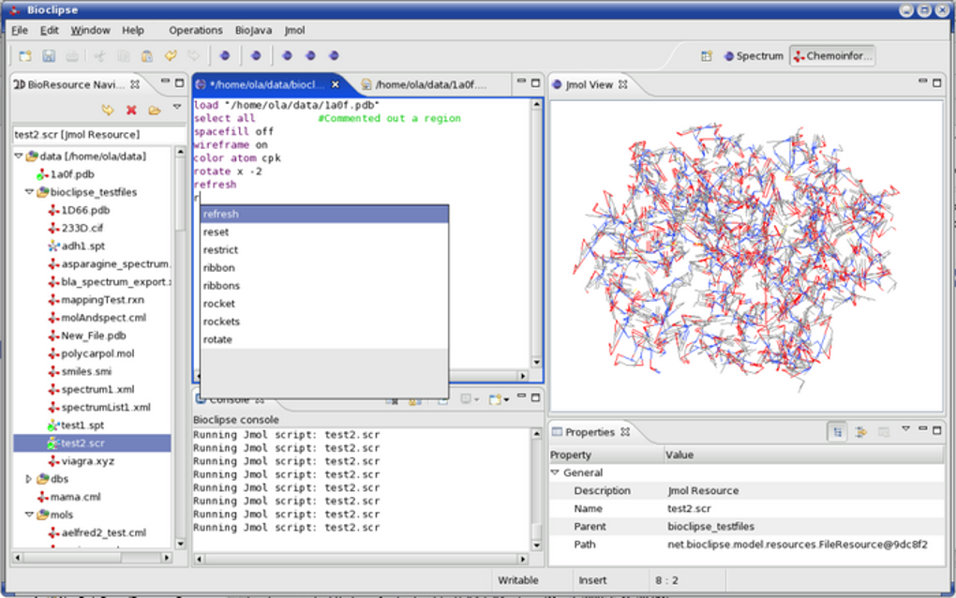Select 'rotate' in the completion popup
The height and width of the screenshot is (598, 956).
[x=217, y=339]
